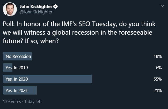Expand the tweet options chevron menu
168x109 pixels.
[162, 6]
